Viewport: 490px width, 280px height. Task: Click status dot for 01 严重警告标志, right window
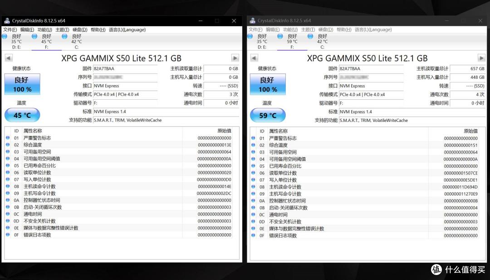pyautogui.click(x=253, y=138)
